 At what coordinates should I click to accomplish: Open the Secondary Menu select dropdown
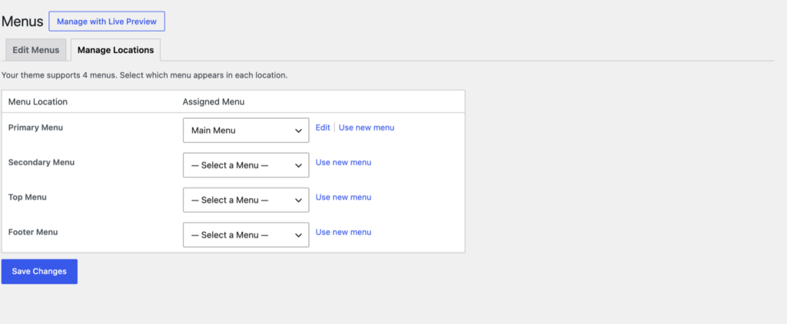(246, 166)
